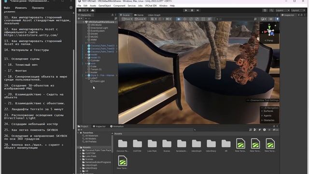Open the bottom panel Inspector tab

point(99,126)
